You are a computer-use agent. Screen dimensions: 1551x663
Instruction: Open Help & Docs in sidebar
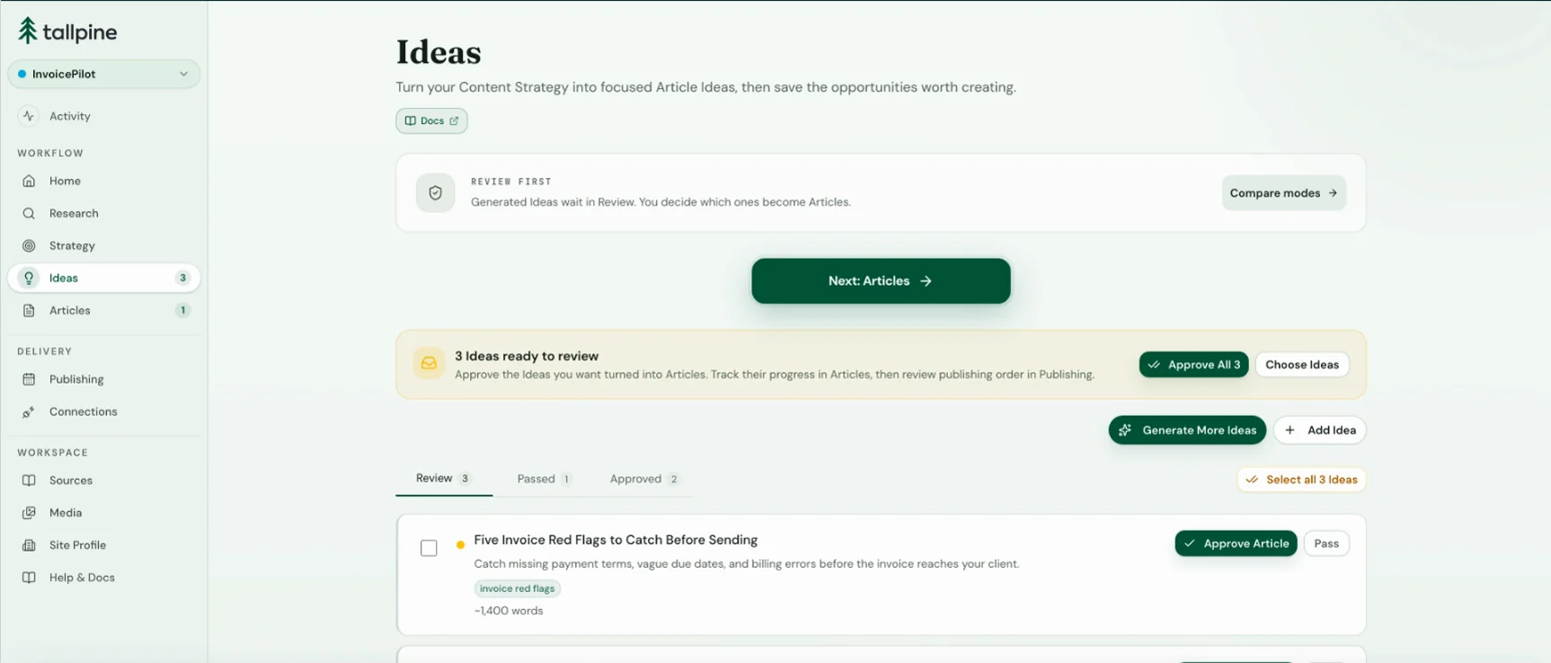(x=103, y=578)
